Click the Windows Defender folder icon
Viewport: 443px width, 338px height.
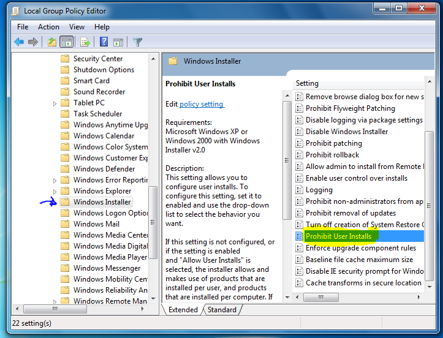pyautogui.click(x=65, y=169)
